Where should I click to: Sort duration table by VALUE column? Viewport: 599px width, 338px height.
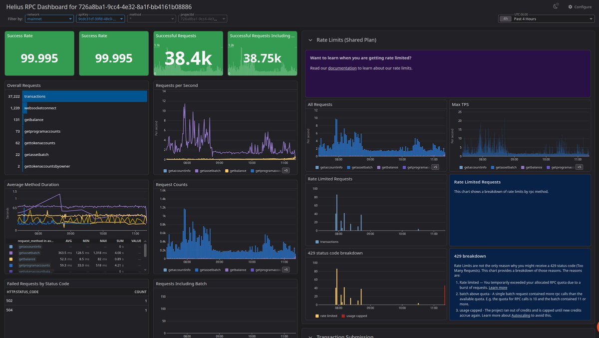pos(136,241)
